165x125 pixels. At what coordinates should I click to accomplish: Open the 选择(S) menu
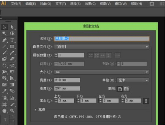coord(75,4)
